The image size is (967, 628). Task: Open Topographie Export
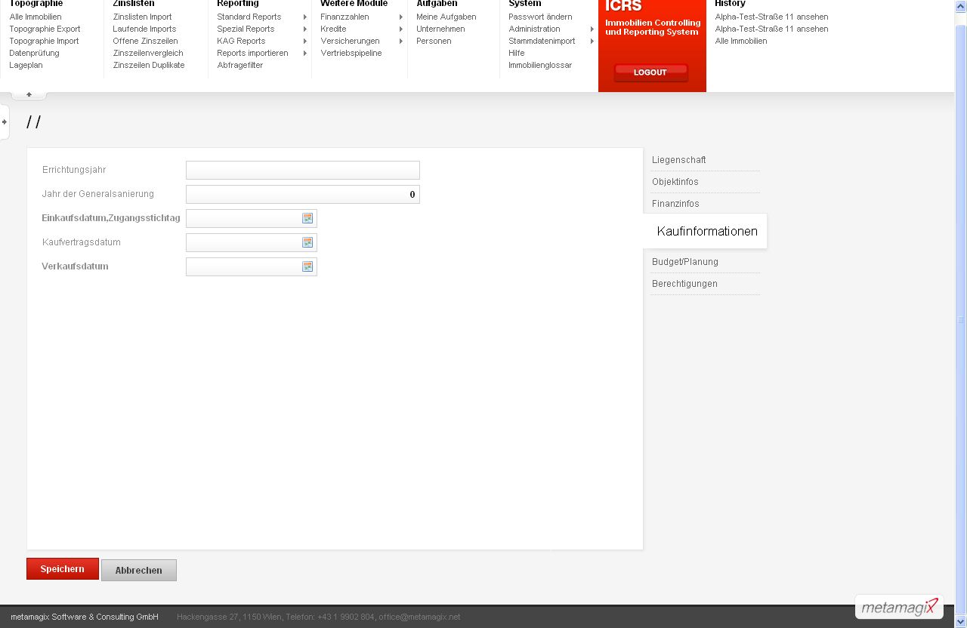[x=45, y=29]
